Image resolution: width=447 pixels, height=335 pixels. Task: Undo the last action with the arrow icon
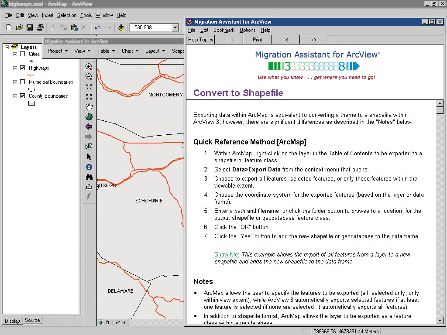[x=98, y=27]
